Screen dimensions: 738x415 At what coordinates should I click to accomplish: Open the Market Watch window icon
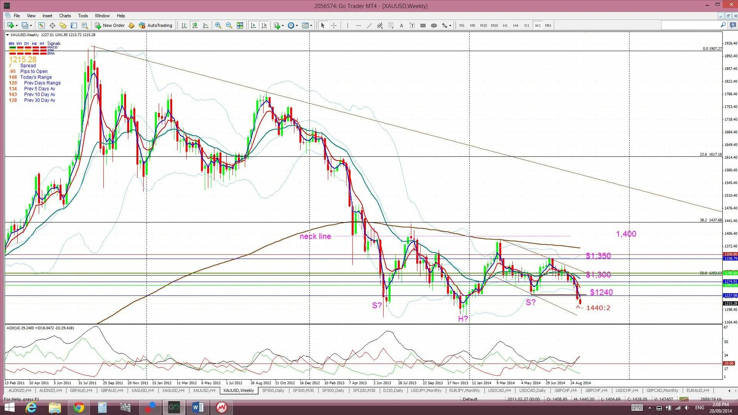(42, 25)
